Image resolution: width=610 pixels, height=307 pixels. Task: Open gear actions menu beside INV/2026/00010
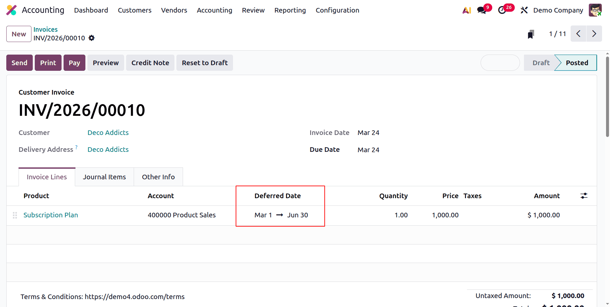[92, 38]
